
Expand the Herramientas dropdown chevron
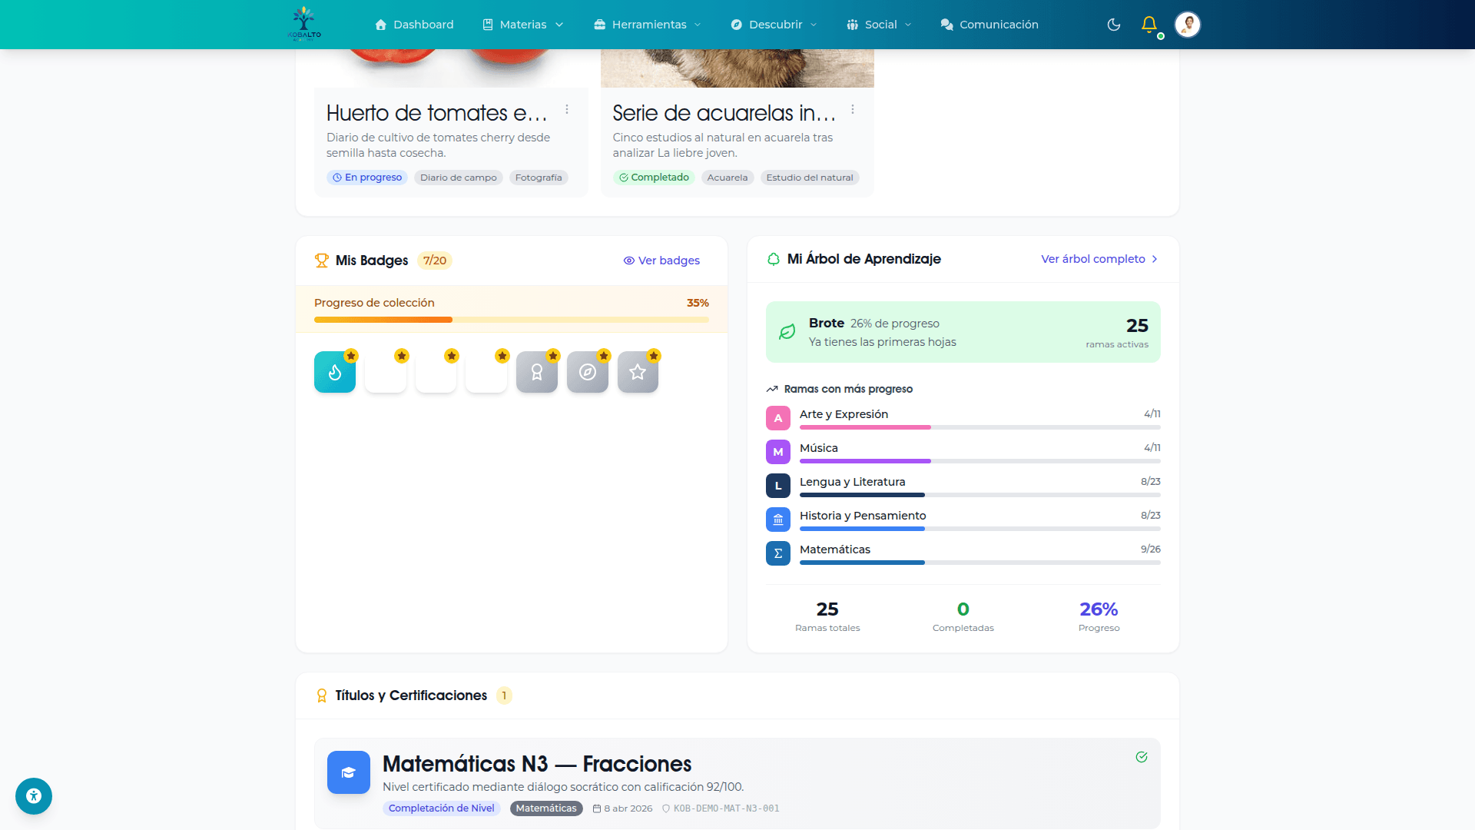[x=698, y=25]
